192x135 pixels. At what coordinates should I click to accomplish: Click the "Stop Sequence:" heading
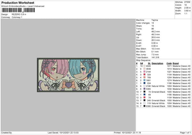coord(143,60)
